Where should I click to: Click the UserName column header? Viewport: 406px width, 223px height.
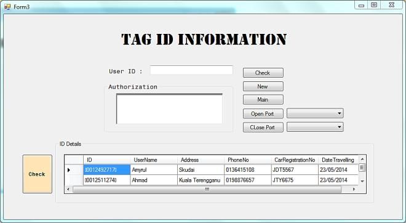click(x=154, y=160)
